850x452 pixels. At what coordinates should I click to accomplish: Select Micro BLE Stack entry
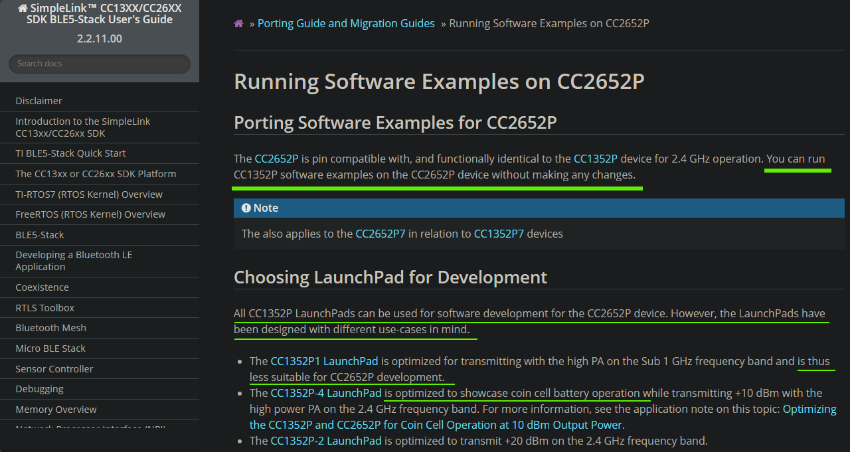tap(100, 348)
